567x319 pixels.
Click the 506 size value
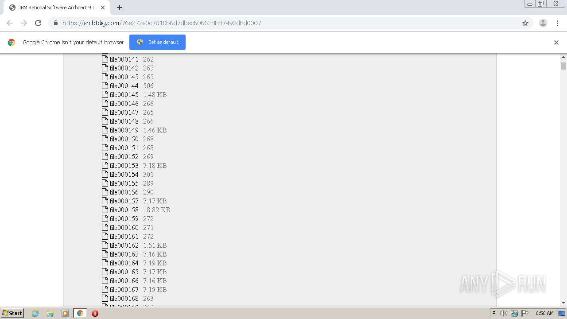[148, 86]
